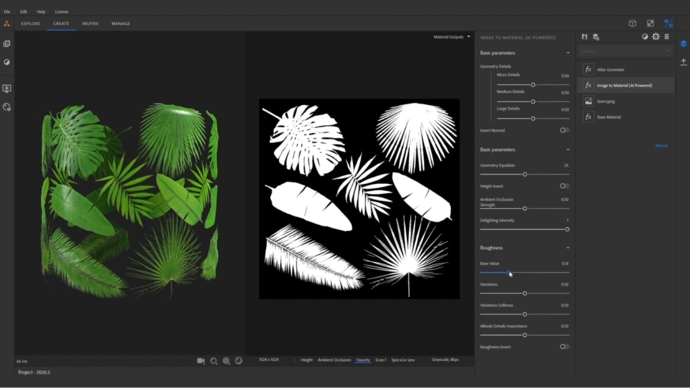Open the export panel with upload arrow
The image size is (690, 388).
pyautogui.click(x=683, y=62)
